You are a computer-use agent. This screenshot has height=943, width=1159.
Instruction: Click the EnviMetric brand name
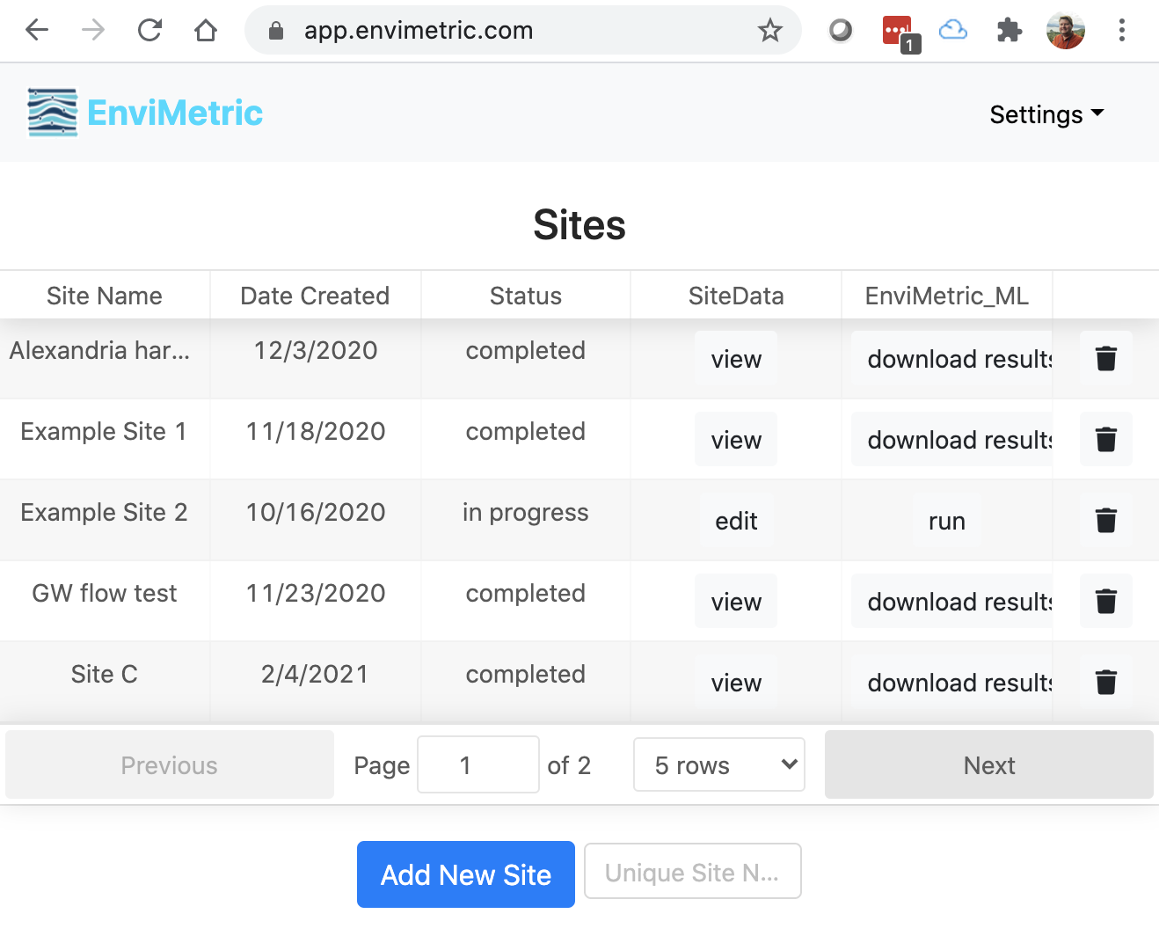(x=175, y=113)
